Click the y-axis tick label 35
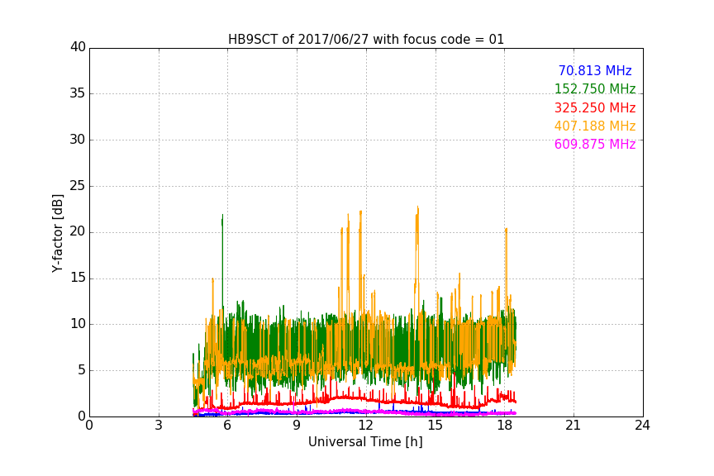This screenshot has width=714, height=476. (x=78, y=93)
